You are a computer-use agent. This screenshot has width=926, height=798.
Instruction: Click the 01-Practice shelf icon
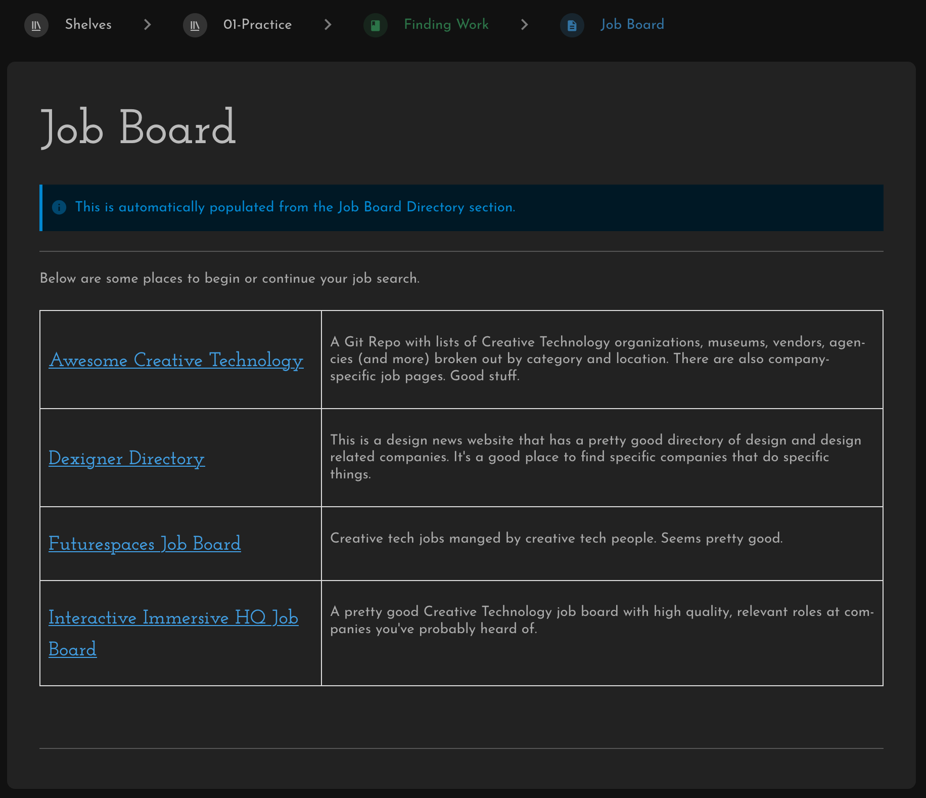pyautogui.click(x=195, y=25)
